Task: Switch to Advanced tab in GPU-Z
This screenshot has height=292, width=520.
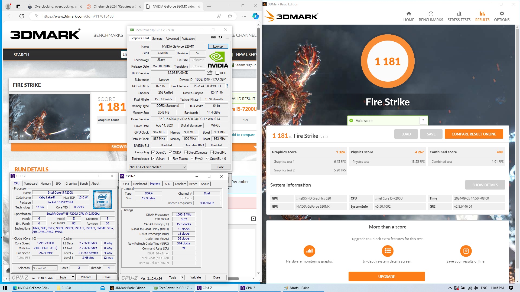Action: 172,39
